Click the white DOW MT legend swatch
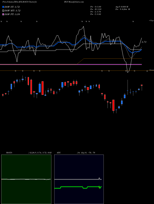 pyautogui.click(x=3, y=11)
